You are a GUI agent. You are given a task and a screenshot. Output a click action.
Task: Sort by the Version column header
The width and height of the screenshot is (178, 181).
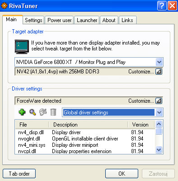pyautogui.click(x=141, y=125)
